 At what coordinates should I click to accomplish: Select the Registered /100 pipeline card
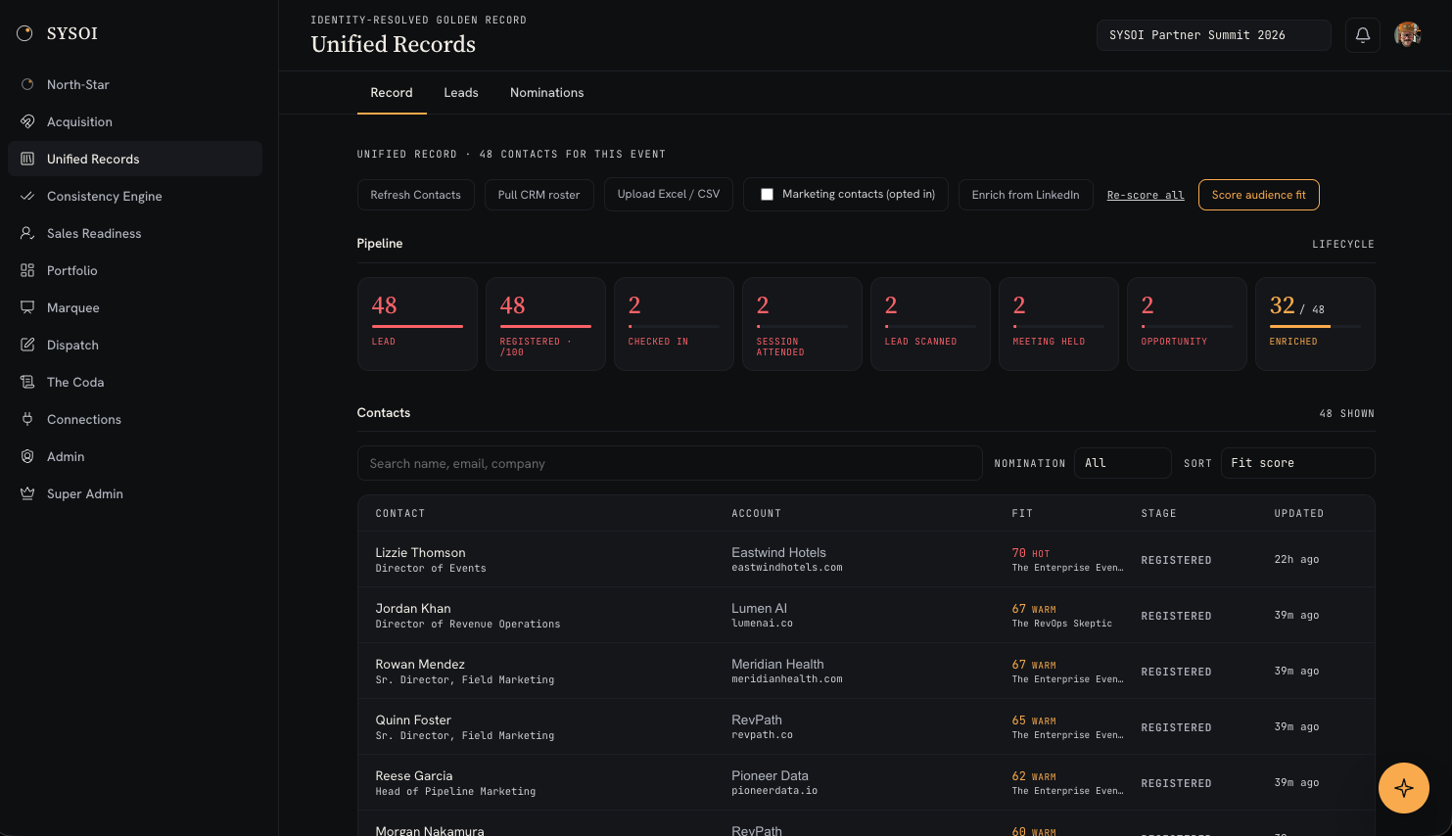545,324
